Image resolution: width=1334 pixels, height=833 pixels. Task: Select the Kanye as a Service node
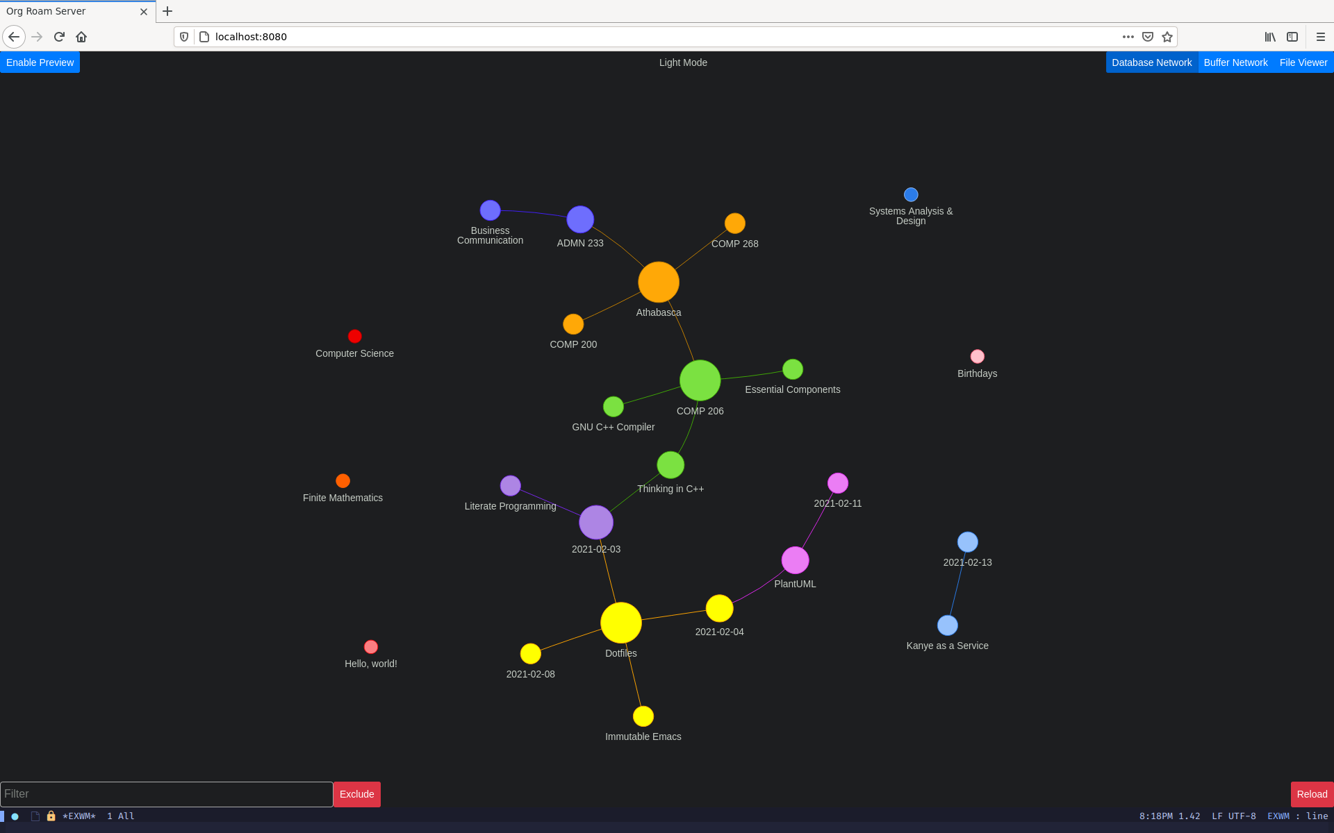pyautogui.click(x=945, y=625)
